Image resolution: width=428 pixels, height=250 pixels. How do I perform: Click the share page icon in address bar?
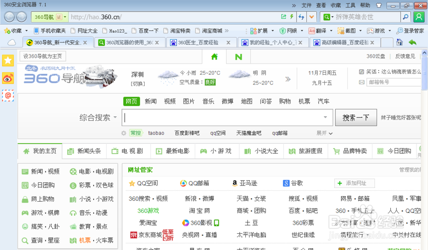[284, 17]
